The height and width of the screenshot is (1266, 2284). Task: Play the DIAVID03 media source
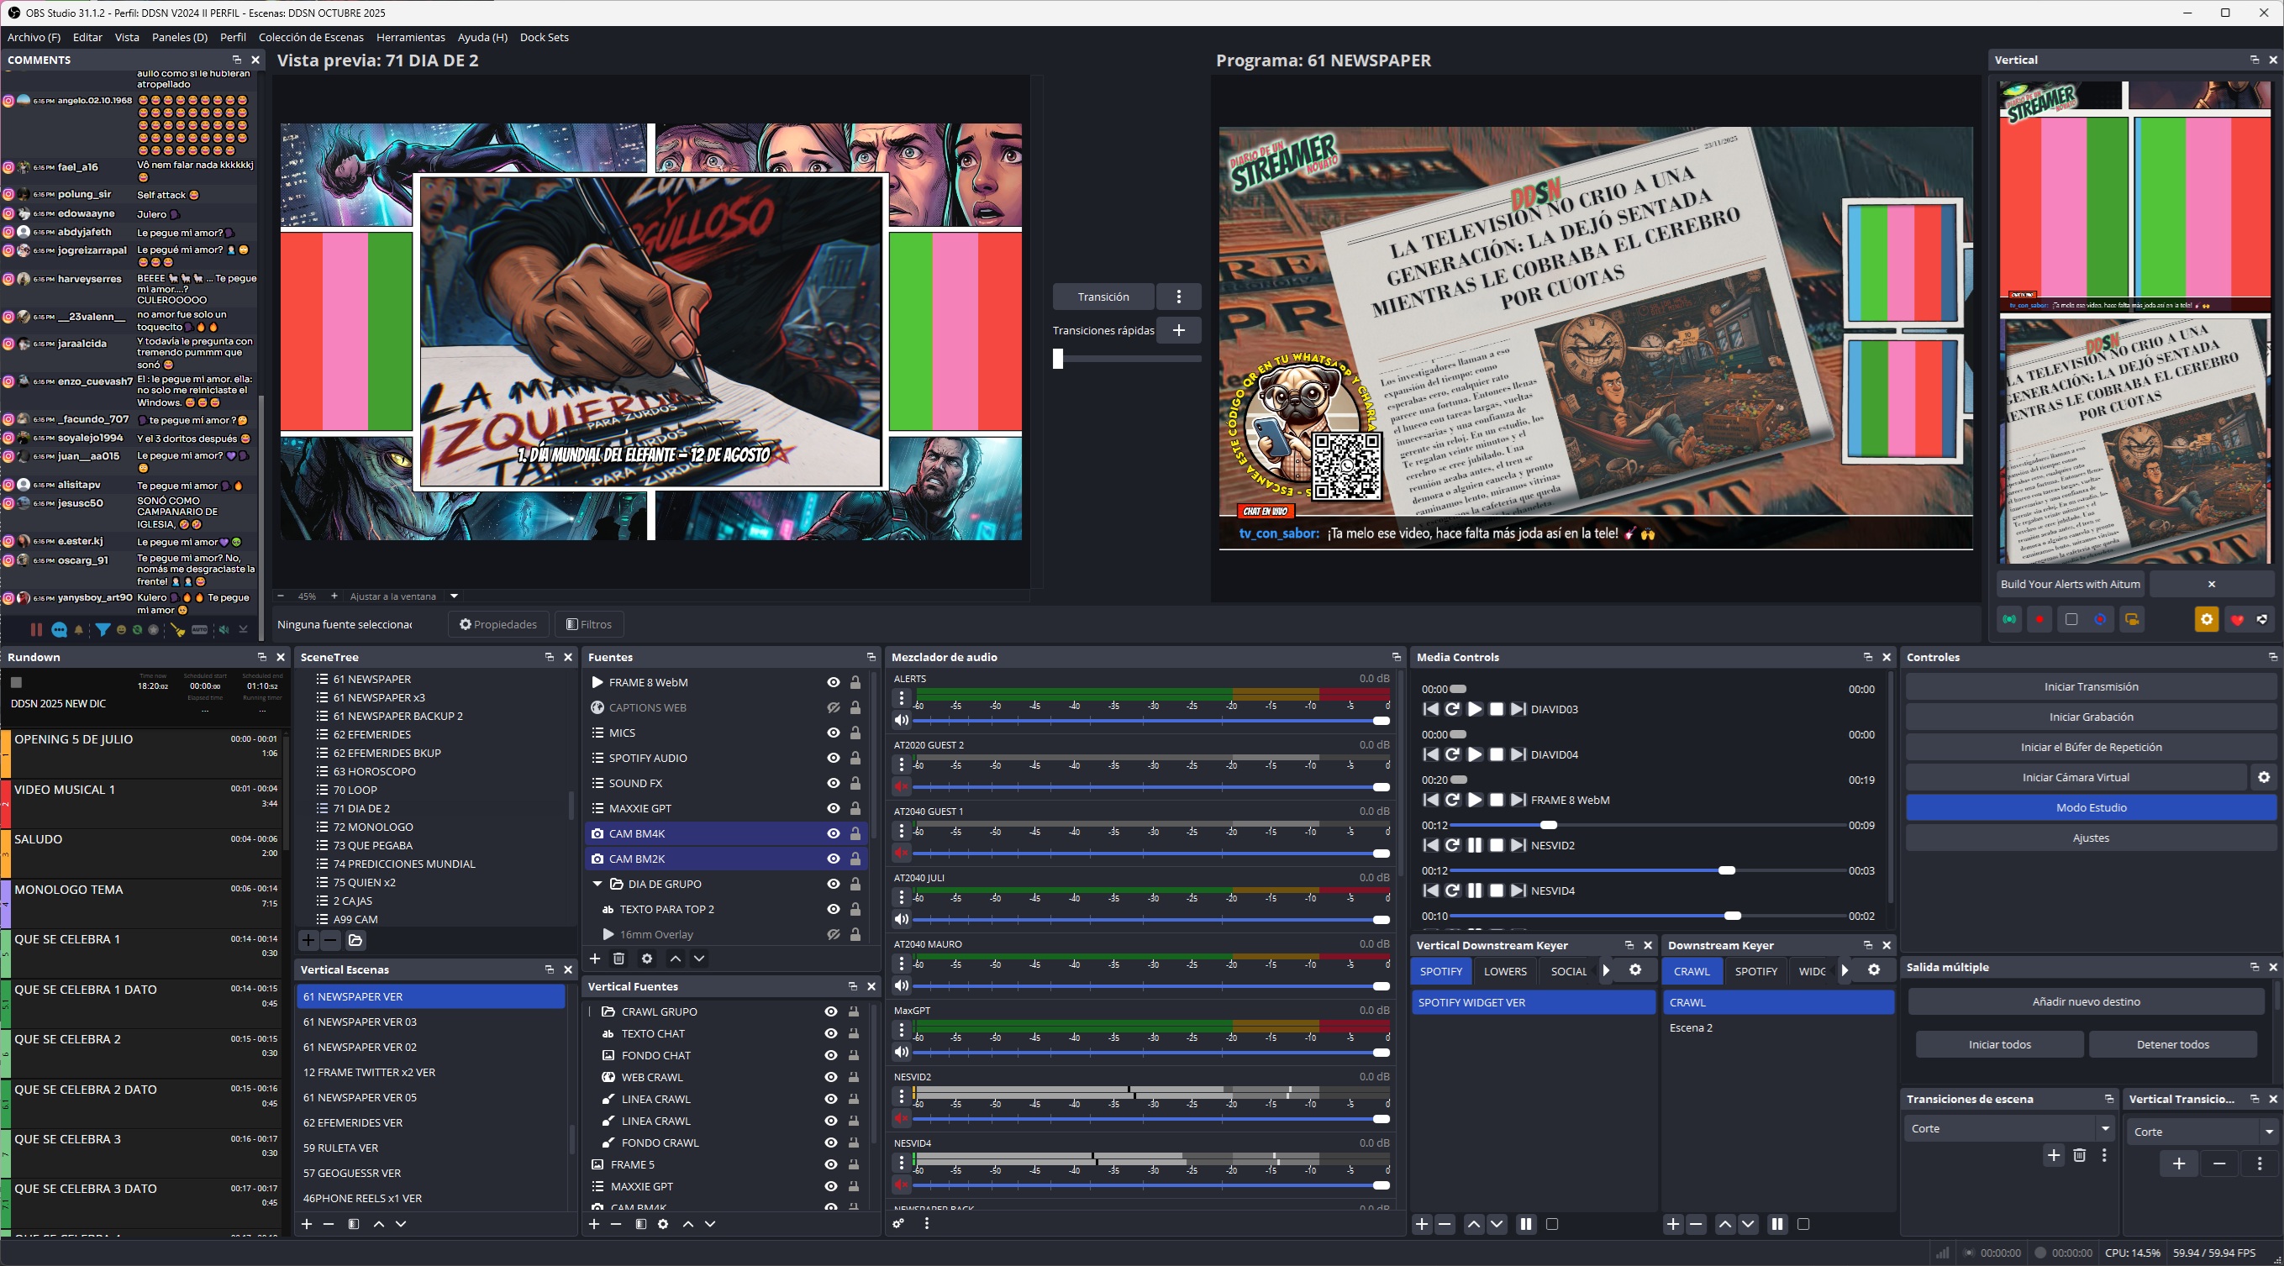(1475, 709)
